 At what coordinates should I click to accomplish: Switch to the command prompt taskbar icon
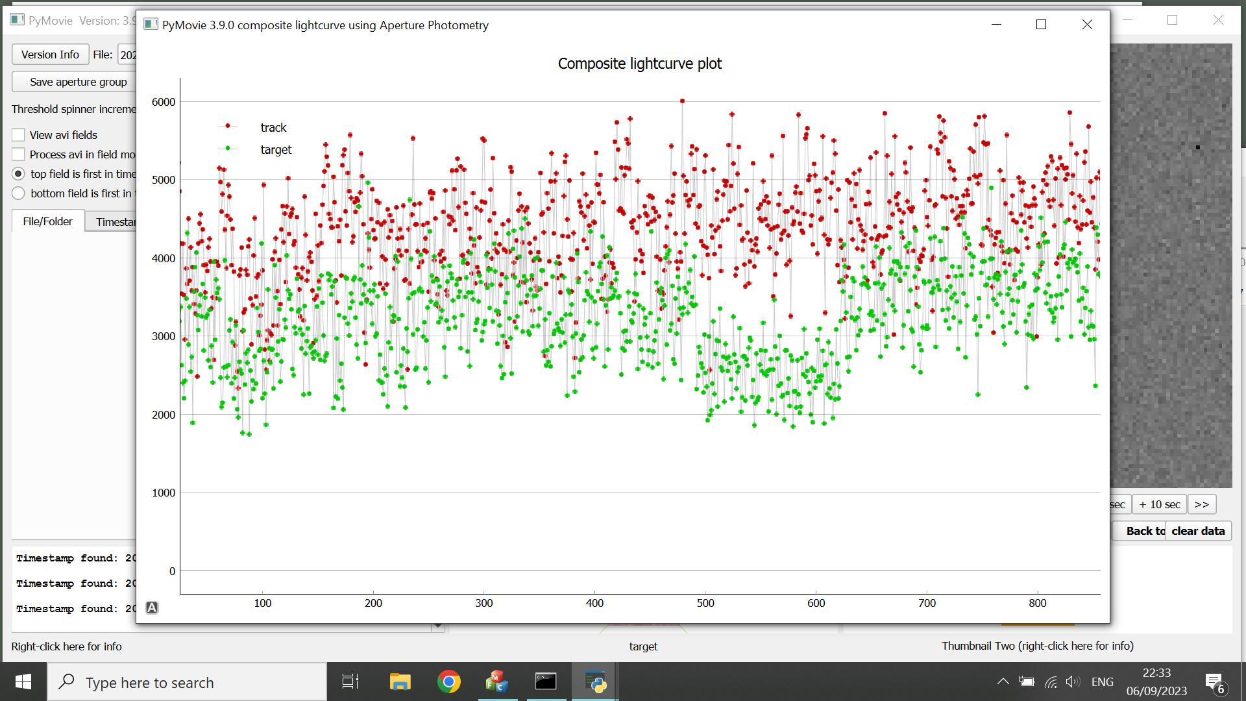coord(546,682)
